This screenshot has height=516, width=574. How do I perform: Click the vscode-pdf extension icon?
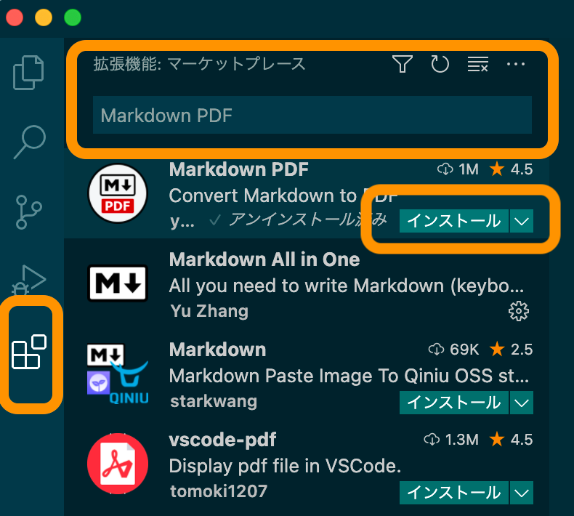point(118,464)
